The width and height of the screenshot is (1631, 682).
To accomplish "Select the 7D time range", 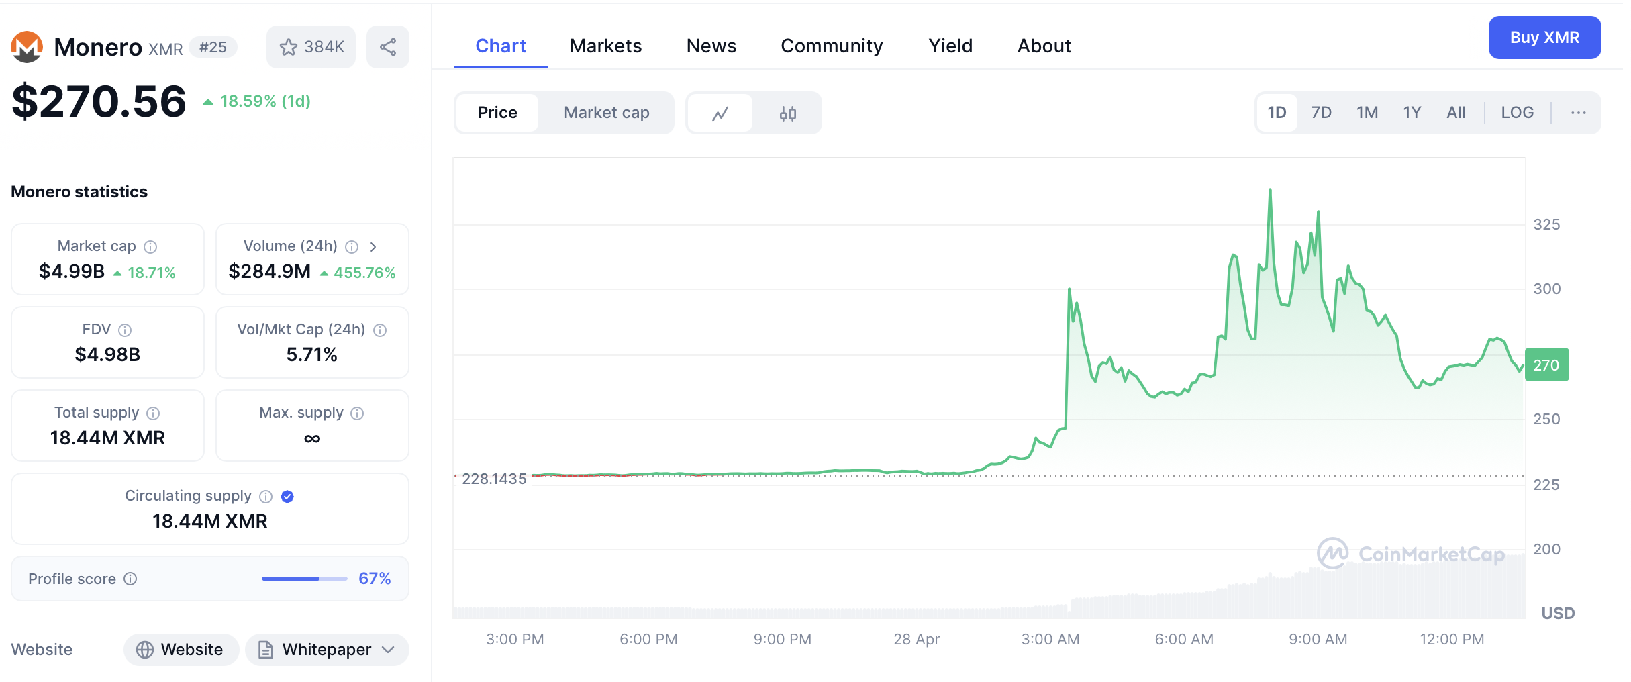I will click(1321, 113).
